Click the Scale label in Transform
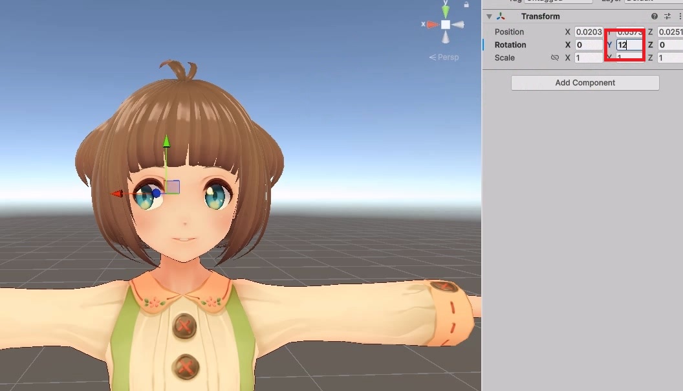Viewport: 683px width, 391px height. click(x=504, y=58)
